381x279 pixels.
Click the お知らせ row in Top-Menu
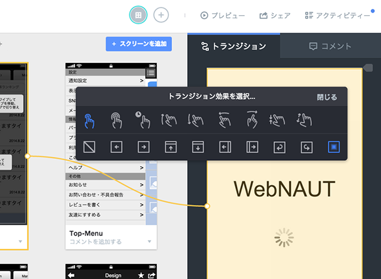pos(106,184)
